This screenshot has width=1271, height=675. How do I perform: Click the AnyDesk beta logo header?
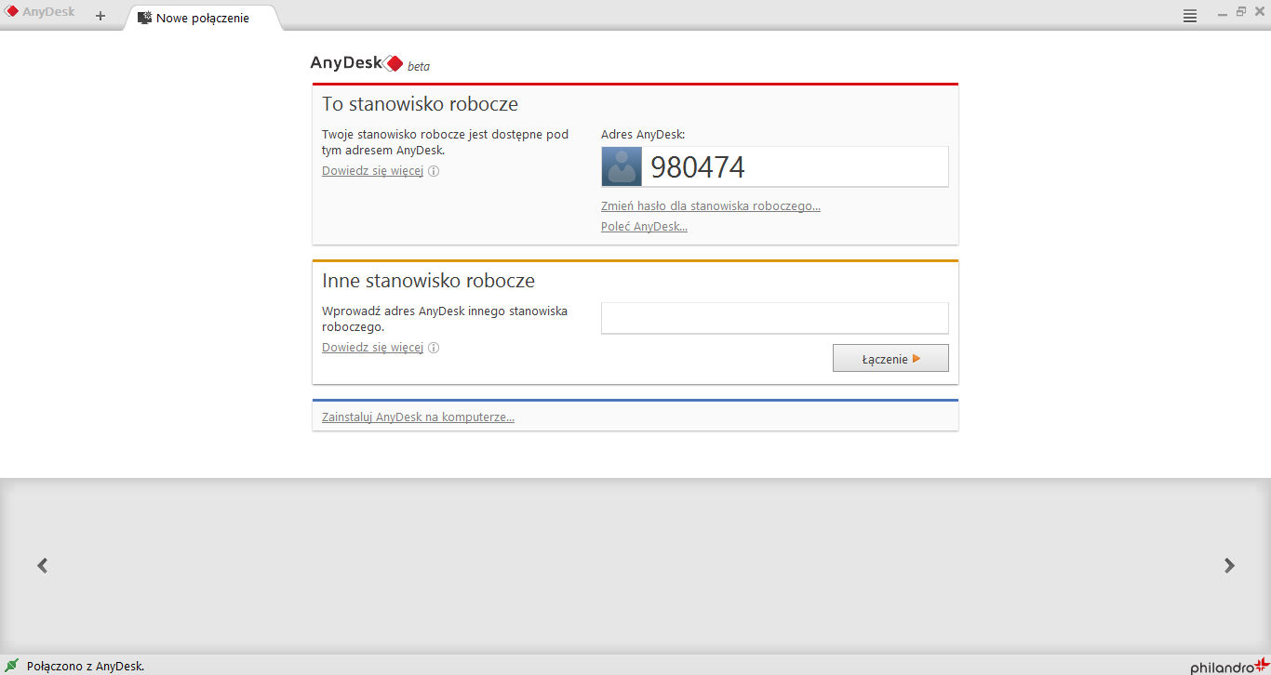coord(369,64)
